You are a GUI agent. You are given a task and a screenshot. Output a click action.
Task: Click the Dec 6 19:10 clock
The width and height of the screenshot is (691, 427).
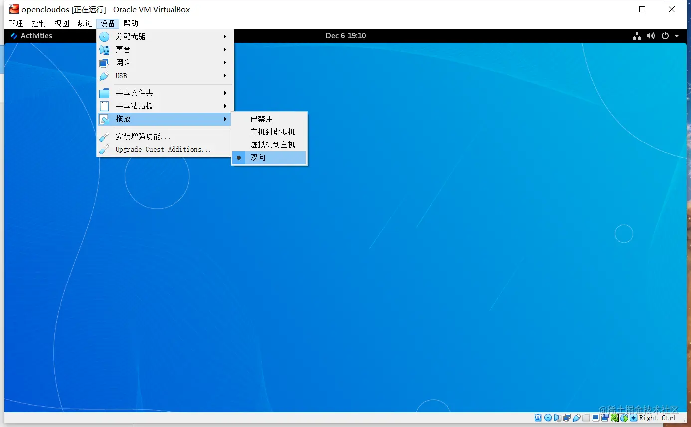(346, 36)
